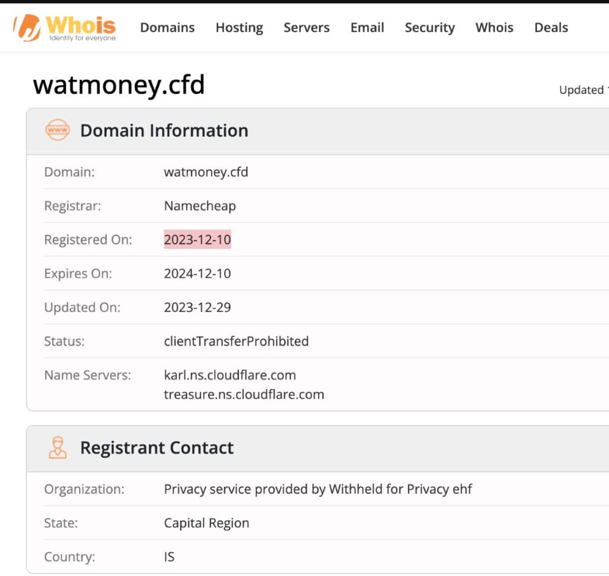Open the Email navigation link
This screenshot has width=609, height=576.
tap(367, 27)
